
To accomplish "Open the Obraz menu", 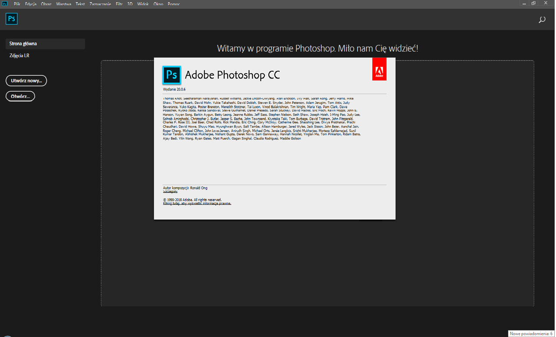I will coord(46,4).
